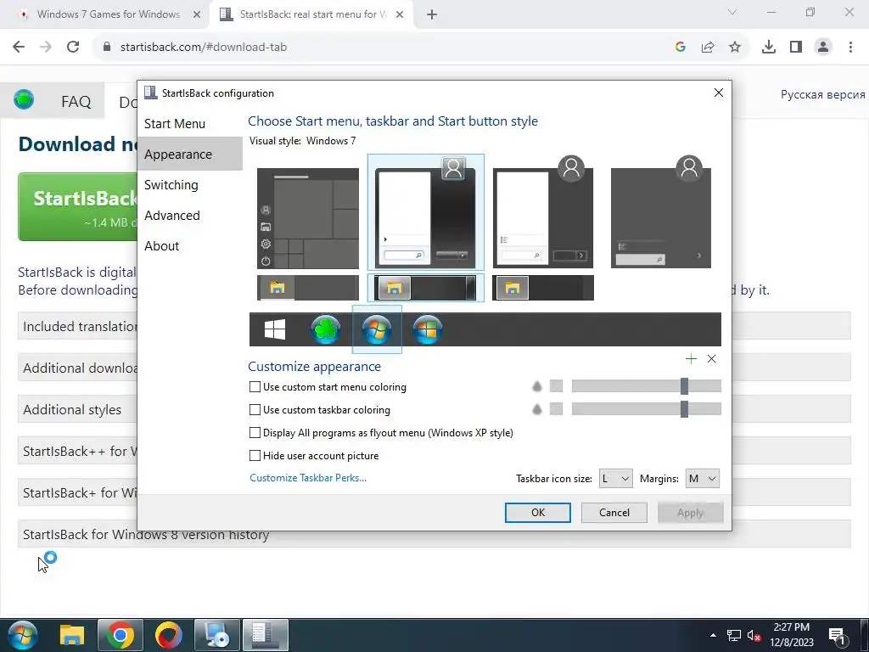The width and height of the screenshot is (869, 652).
Task: Open the installer icon on taskbar
Action: [x=216, y=635]
